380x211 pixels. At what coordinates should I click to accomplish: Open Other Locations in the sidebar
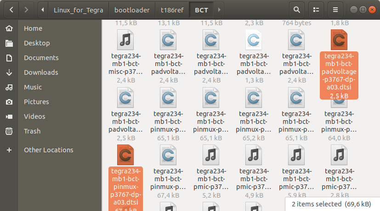[48, 150]
